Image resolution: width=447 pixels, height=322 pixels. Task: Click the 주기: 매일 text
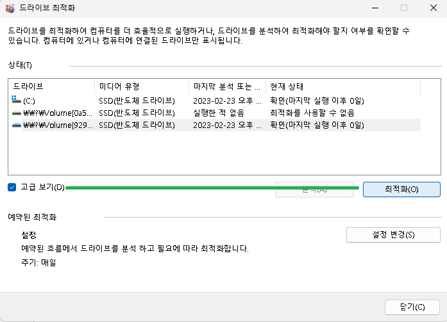coord(38,262)
